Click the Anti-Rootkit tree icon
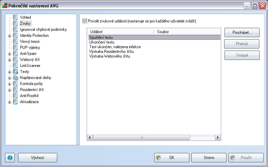The image size is (268, 167). click(x=15, y=96)
